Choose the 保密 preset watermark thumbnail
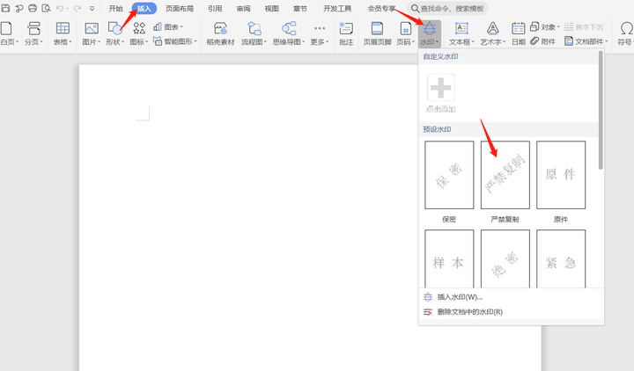This screenshot has height=371, width=634. click(449, 175)
